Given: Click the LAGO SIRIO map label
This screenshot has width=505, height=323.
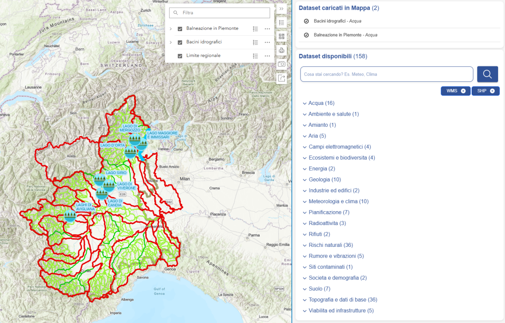Looking at the screenshot, I should (x=116, y=173).
